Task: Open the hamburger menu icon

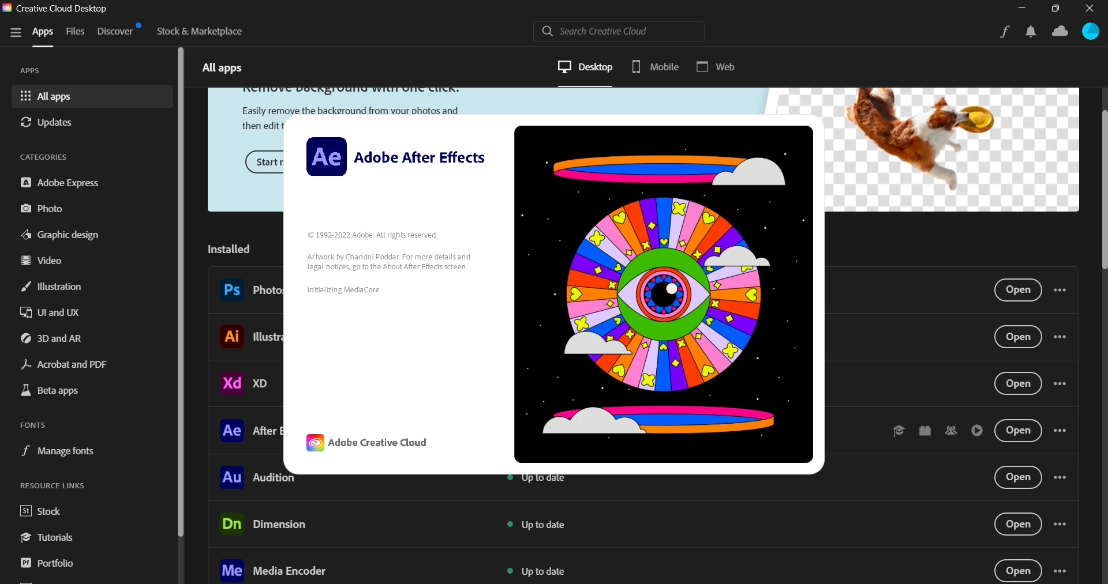Action: (x=16, y=32)
